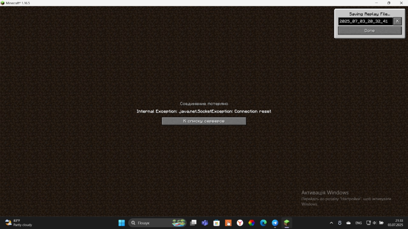The height and width of the screenshot is (229, 408).
Task: Click Done in Saving Replay File dialog
Action: click(370, 31)
